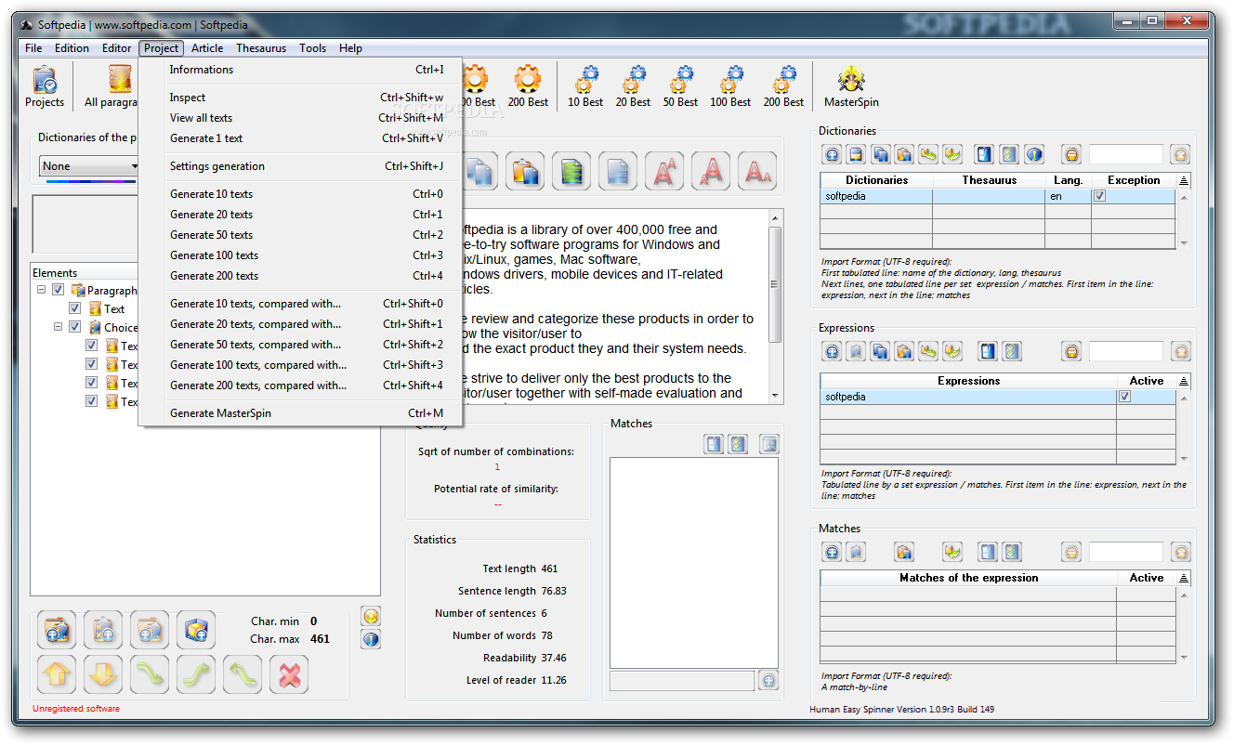The width and height of the screenshot is (1234, 745).
Task: Toggle the Choice checkbox in Elements tree
Action: [x=75, y=328]
